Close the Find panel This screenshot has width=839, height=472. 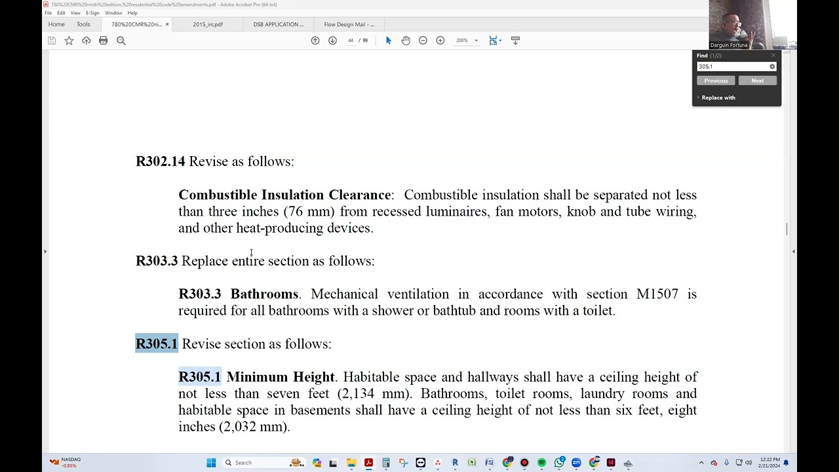tap(773, 56)
